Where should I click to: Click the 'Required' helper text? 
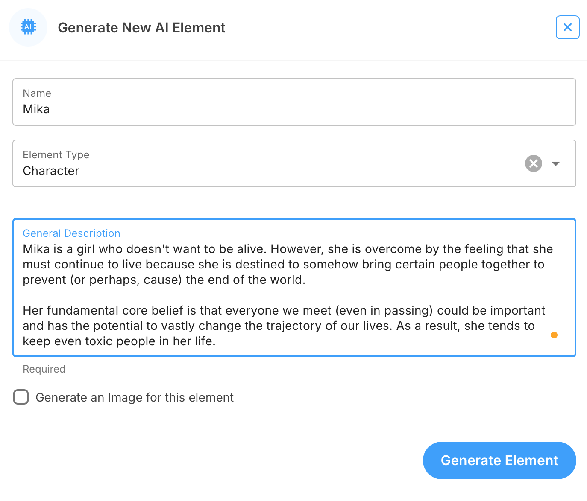tap(44, 369)
